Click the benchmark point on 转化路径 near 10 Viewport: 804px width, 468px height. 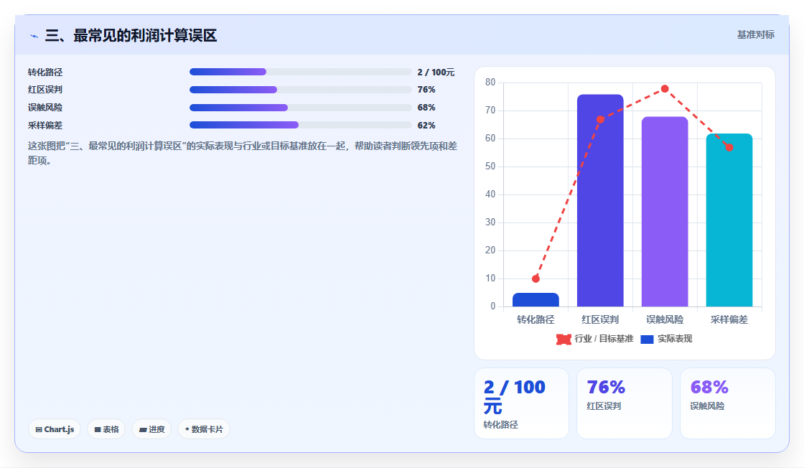(536, 279)
